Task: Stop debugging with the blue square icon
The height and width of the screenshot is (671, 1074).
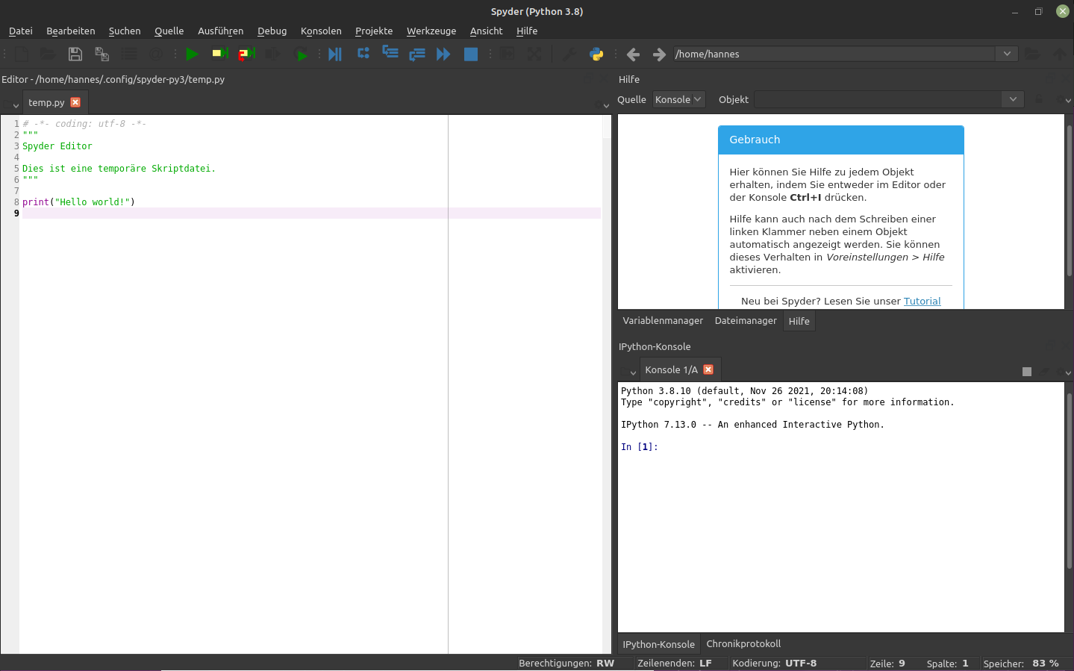Action: [x=470, y=54]
